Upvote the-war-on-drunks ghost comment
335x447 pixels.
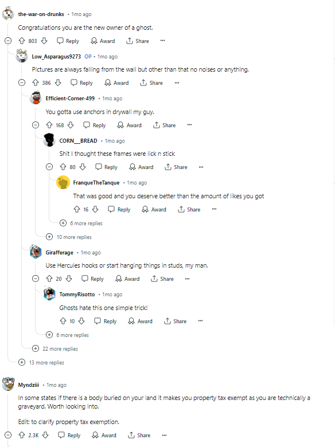(x=22, y=41)
